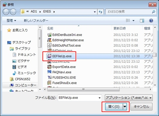Open the アプリケーション file type filter
This screenshot has width=159, height=116.
coord(129,98)
